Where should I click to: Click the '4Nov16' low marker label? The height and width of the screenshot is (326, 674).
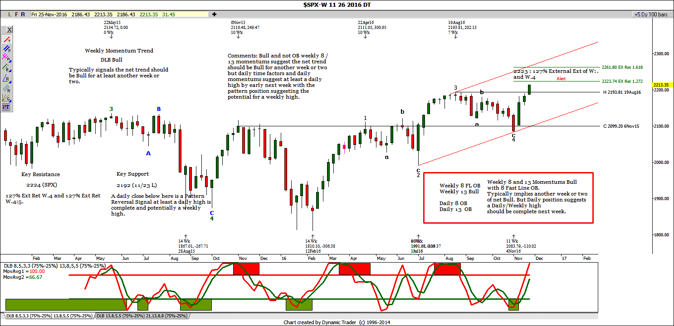(513, 251)
